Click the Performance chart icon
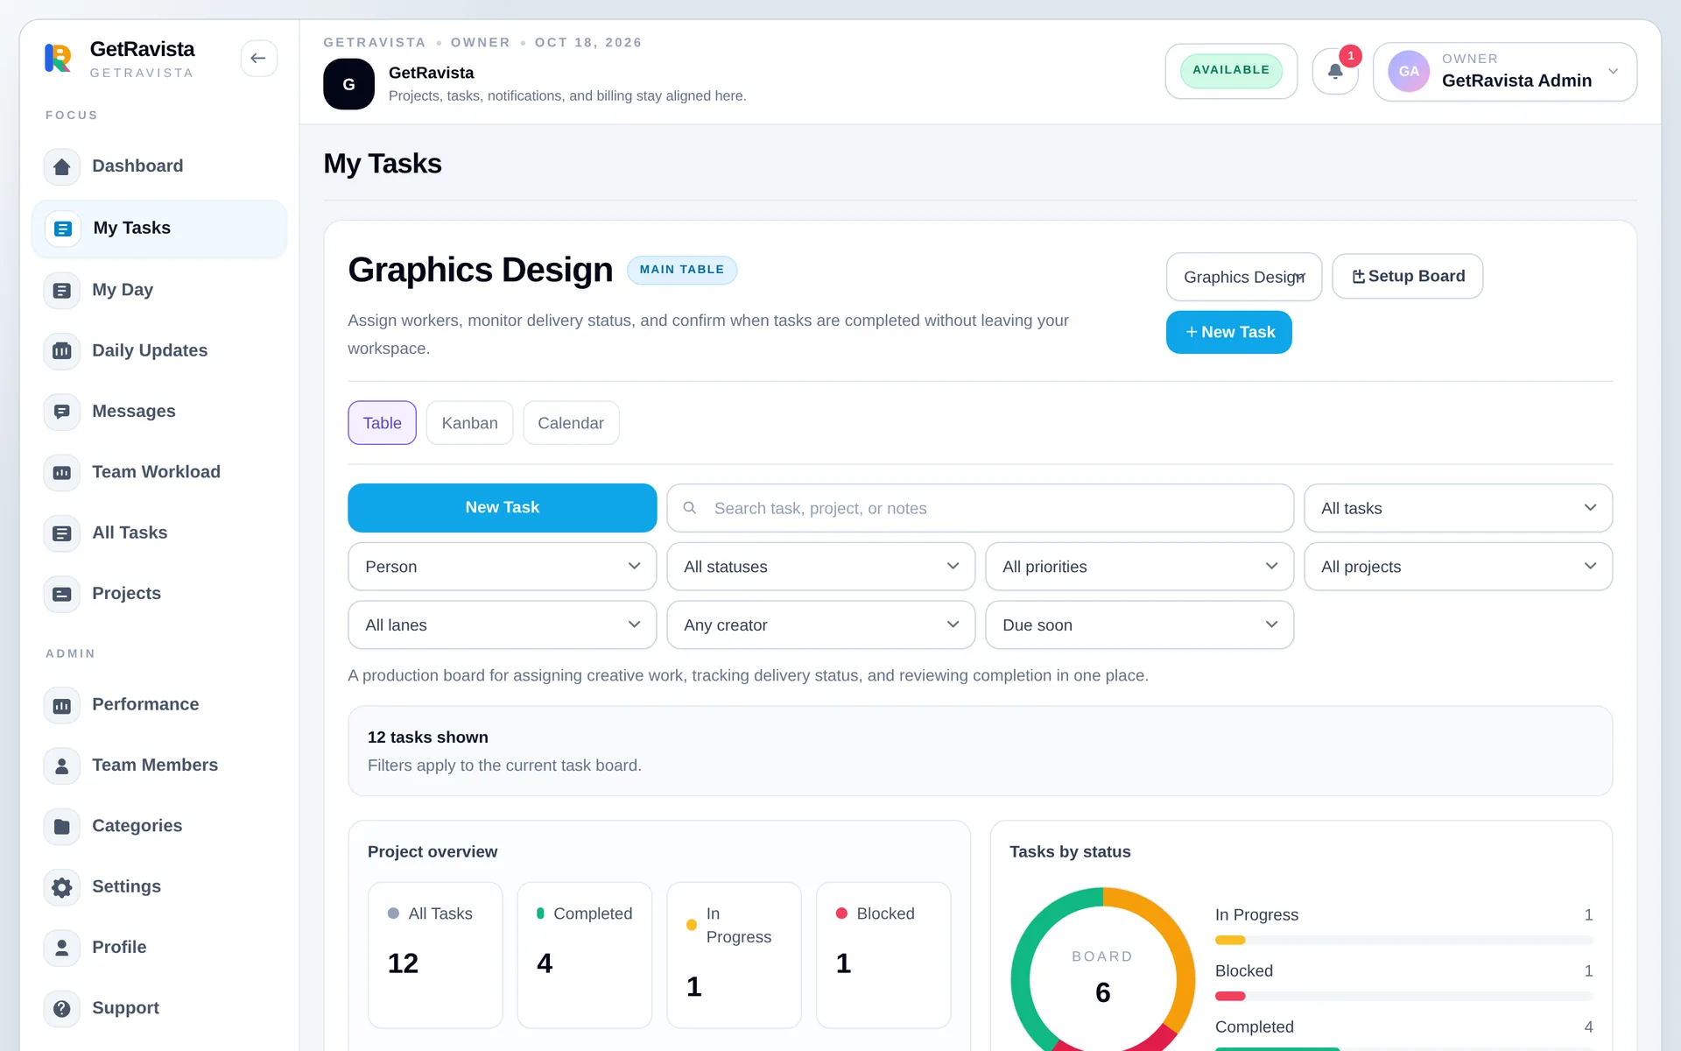 coord(61,705)
